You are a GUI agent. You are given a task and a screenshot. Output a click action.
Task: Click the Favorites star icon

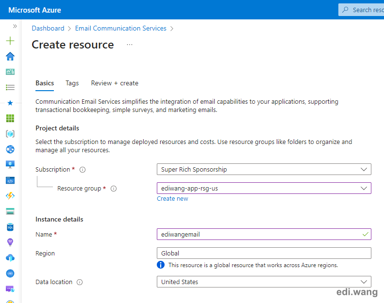coord(10,103)
